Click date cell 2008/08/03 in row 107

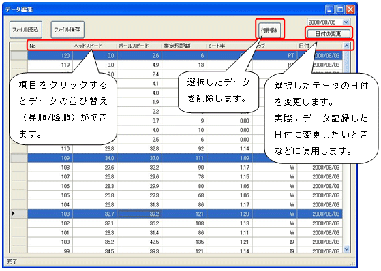(320, 177)
